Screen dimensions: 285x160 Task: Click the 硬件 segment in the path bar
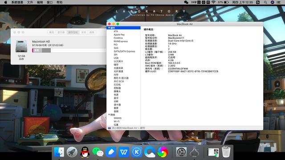pyautogui.click(x=142, y=128)
